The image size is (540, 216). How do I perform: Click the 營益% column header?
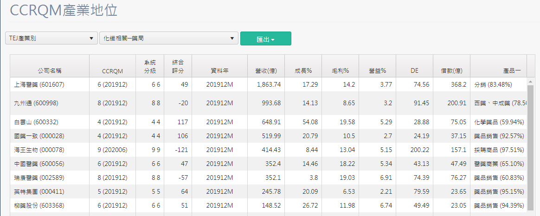click(x=377, y=71)
